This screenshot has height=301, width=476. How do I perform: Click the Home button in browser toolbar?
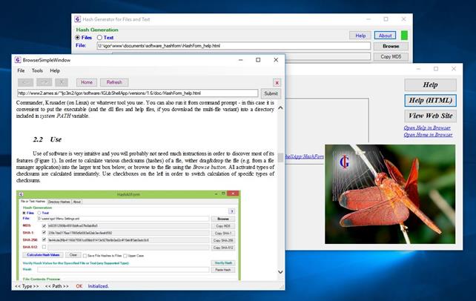[86, 82]
